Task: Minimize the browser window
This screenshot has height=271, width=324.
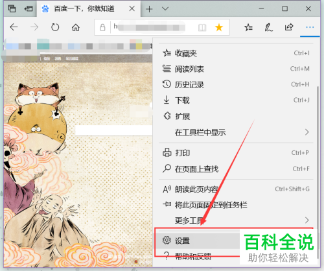Action: (261, 8)
